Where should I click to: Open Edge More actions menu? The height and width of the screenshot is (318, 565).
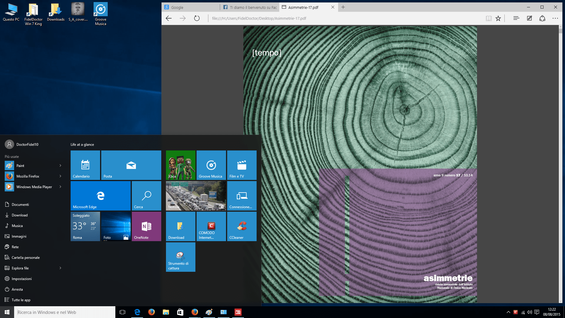point(555,18)
